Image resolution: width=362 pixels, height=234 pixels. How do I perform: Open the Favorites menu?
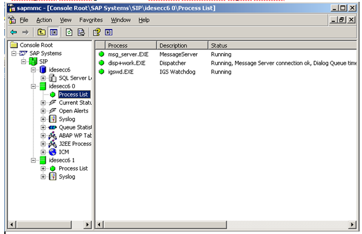[91, 20]
